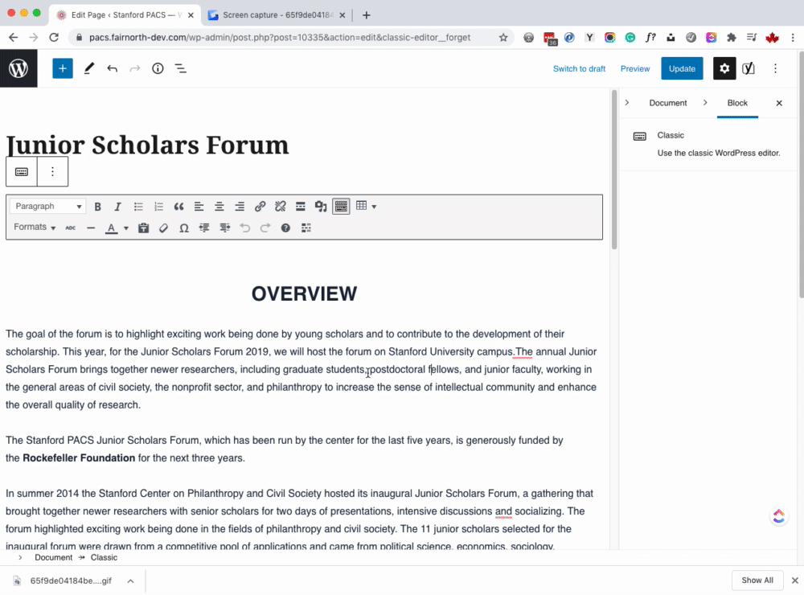Click the last icon in Formats row
Screen dimensions: 804x595
click(306, 228)
